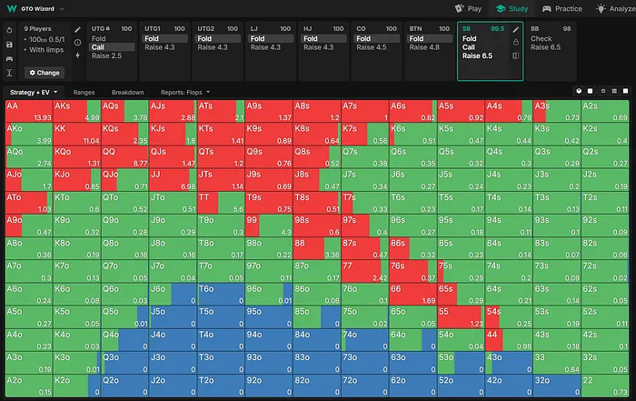Switch to the Ranges tab
Image resolution: width=636 pixels, height=401 pixels.
pyautogui.click(x=84, y=92)
